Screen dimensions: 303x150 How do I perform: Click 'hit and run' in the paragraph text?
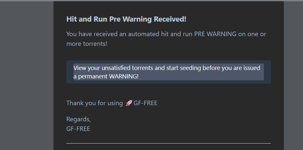click(x=176, y=34)
